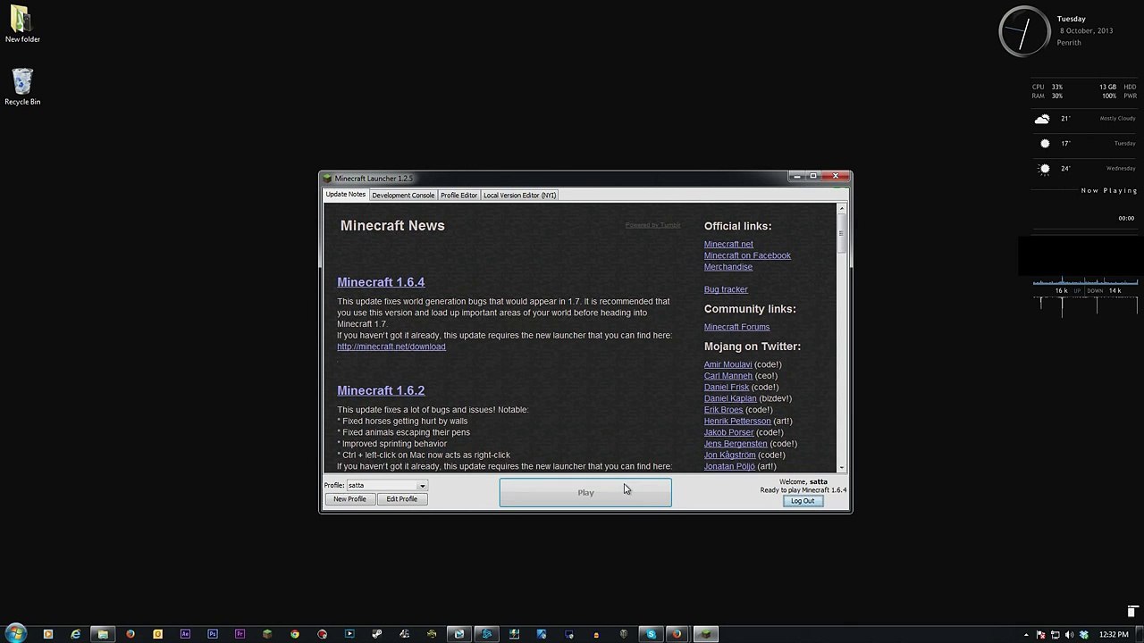Viewport: 1144px width, 643px height.
Task: Open Google Chrome from the taskbar
Action: pyautogui.click(x=294, y=634)
